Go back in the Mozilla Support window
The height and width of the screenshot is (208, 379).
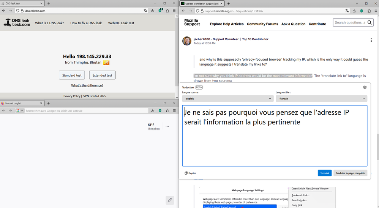[x=184, y=11]
